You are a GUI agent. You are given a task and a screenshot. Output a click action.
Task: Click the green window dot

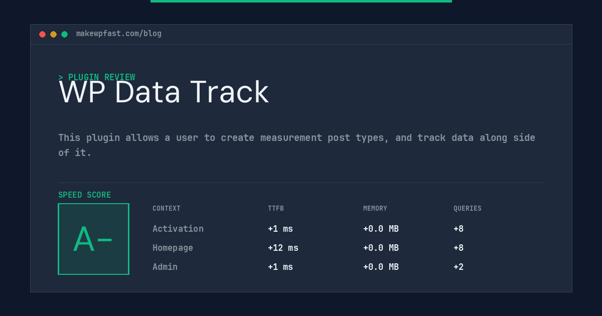point(64,34)
